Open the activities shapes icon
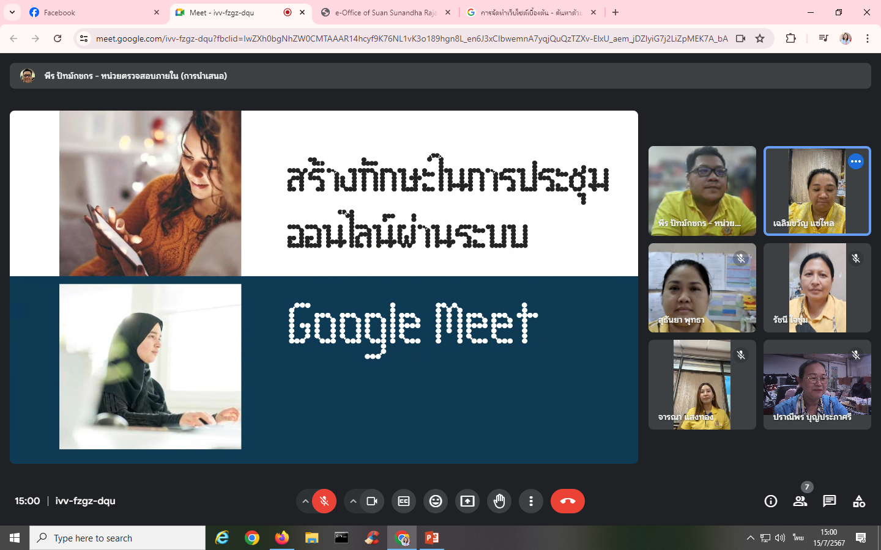Viewport: 881px width, 550px height. (859, 501)
